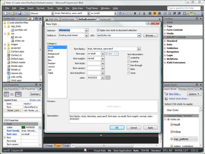Image resolution: width=205 pixels, height=154 pixels.
Task: Open the font-variant dropdown
Action: [x=102, y=68]
